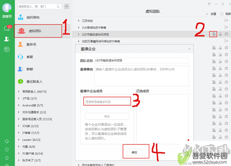Viewport: 231px width, 166px height.
Task: Click the green 最近联系人 icon
Action: [x=20, y=82]
